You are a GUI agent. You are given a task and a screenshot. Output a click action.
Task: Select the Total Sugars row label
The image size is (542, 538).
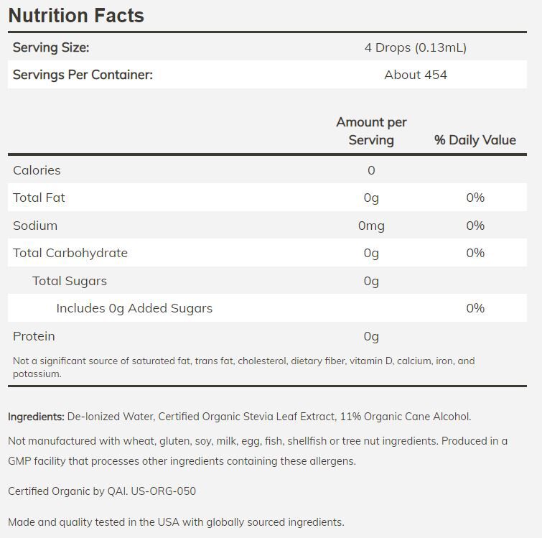tap(70, 281)
